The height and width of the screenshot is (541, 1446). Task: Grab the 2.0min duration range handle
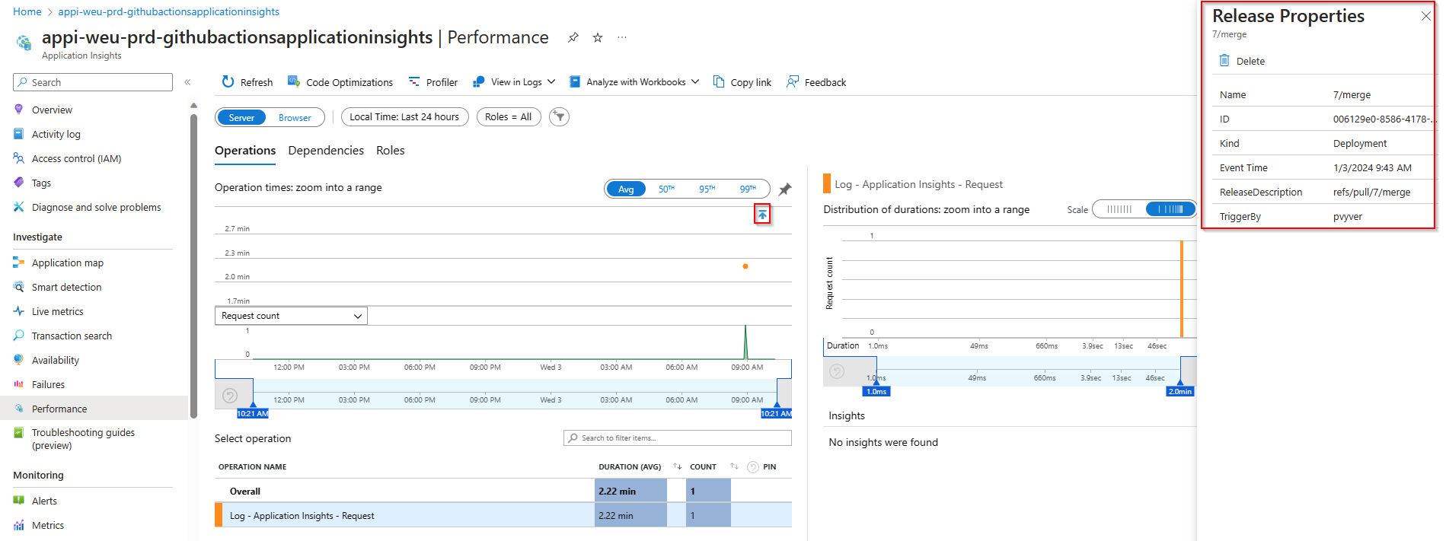point(1180,391)
